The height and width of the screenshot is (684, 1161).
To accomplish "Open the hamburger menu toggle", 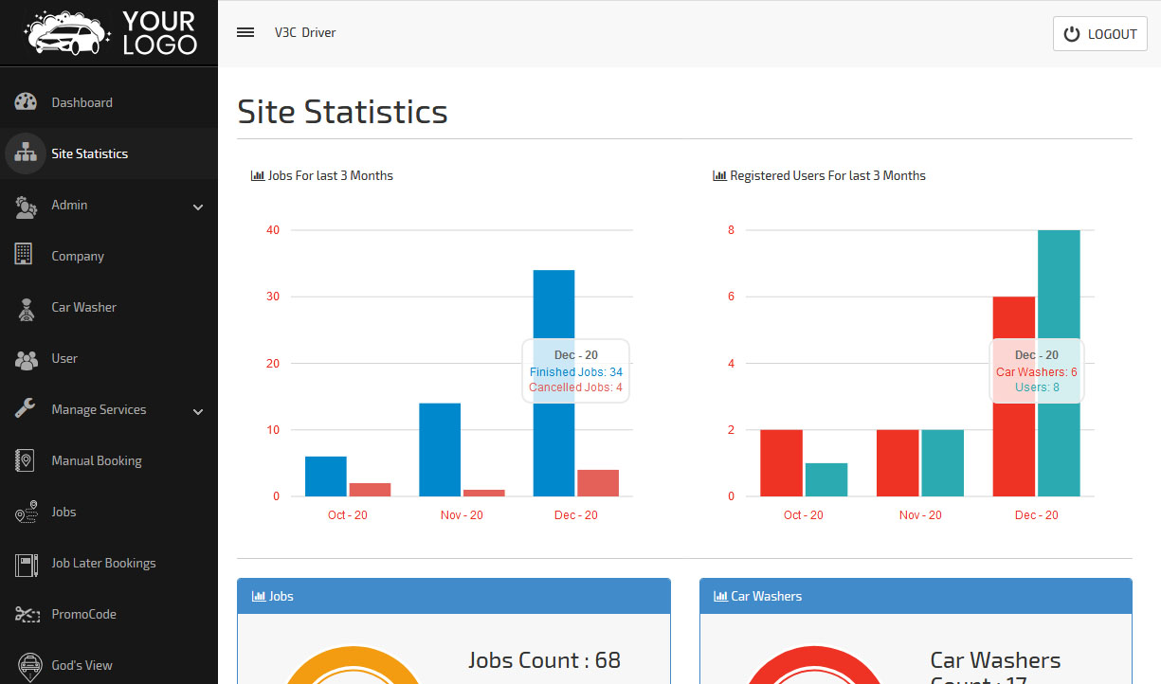I will pos(245,32).
